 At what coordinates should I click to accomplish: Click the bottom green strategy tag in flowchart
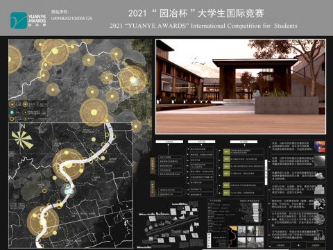point(226,192)
